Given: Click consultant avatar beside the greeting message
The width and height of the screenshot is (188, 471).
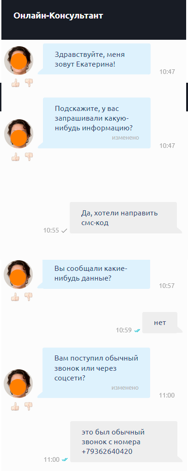Looking at the screenshot, I should click(18, 61).
